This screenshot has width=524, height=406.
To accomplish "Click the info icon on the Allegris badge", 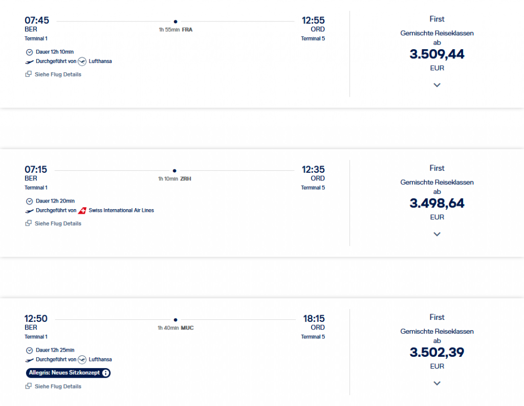I will tap(105, 373).
